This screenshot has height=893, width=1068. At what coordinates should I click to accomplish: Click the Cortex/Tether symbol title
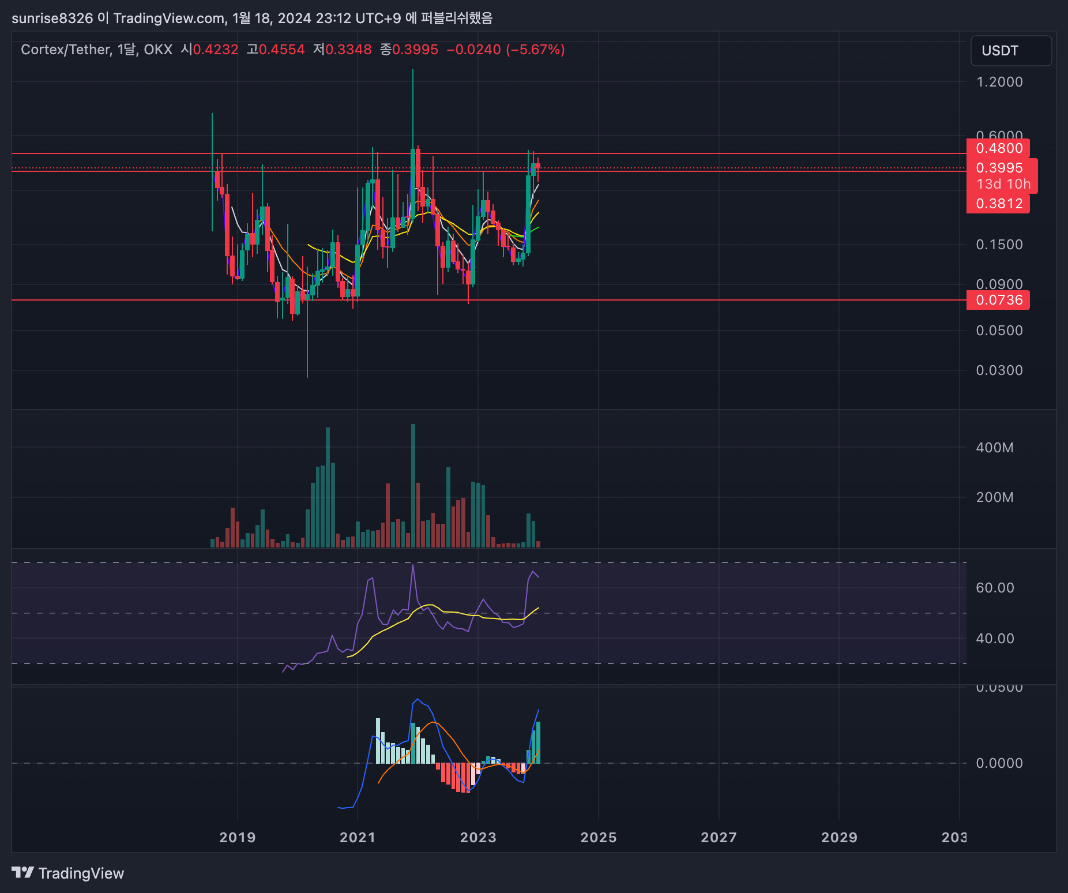pyautogui.click(x=66, y=50)
